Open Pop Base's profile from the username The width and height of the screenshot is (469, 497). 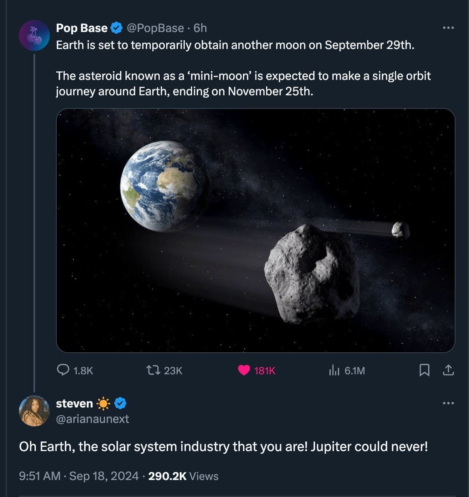point(81,27)
